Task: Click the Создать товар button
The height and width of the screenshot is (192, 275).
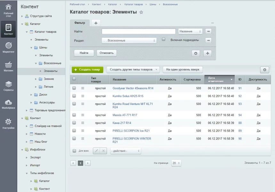Action: pos(87,69)
